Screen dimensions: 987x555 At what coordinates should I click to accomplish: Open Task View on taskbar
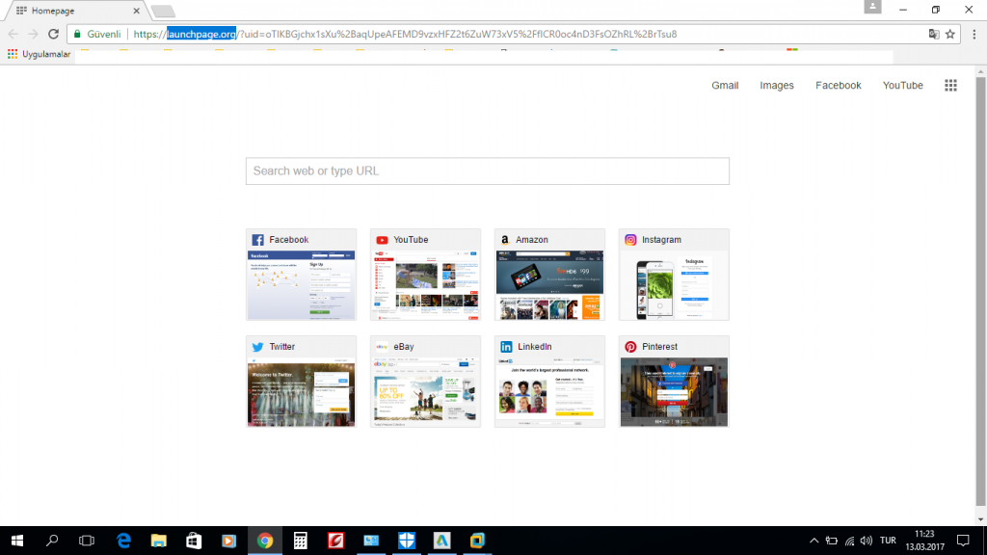pos(87,541)
